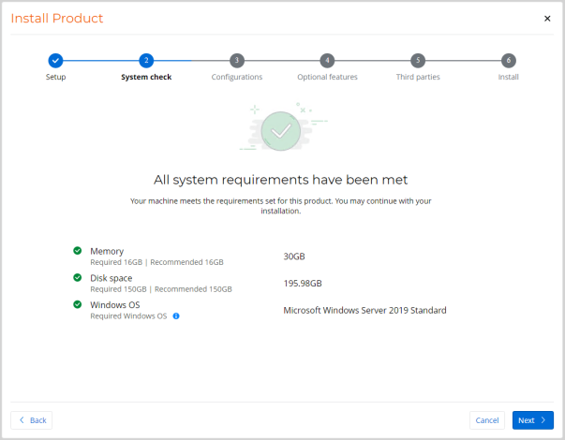The image size is (565, 440).
Task: Switch to the Optional features step label
Action: click(327, 77)
